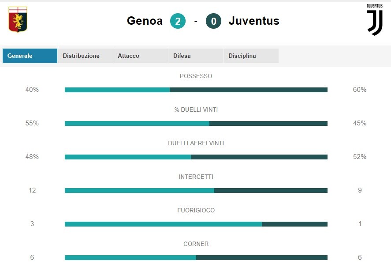Viewport: 391px width, 276px height.
Task: Click the 60% Juventus possession value
Action: 360,90
